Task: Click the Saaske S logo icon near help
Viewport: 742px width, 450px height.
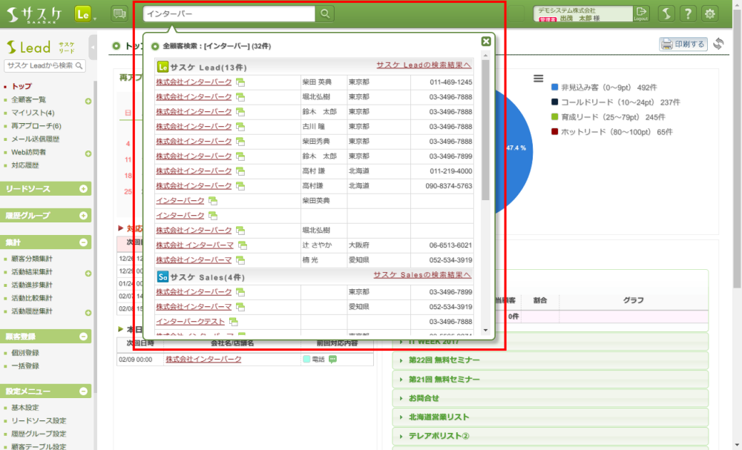Action: coord(666,13)
